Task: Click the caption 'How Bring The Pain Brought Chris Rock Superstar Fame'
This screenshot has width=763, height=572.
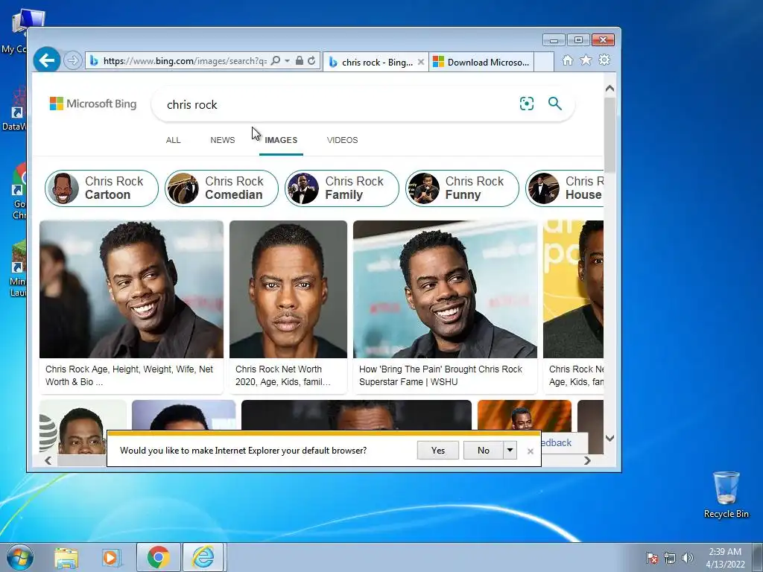Action: [441, 375]
